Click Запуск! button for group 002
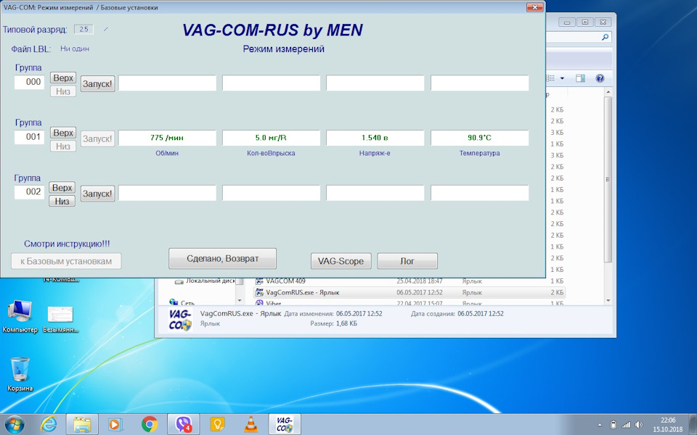Image resolution: width=697 pixels, height=435 pixels. 98,194
